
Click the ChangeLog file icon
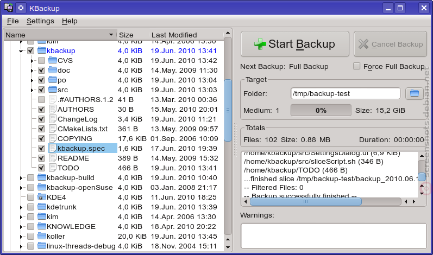click(x=53, y=119)
